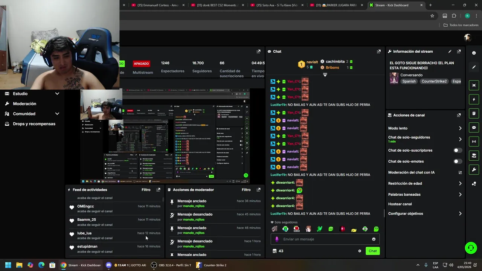Viewport: 482px width, 271px height.
Task: Pop out the Chat panel
Action: pyautogui.click(x=378, y=52)
